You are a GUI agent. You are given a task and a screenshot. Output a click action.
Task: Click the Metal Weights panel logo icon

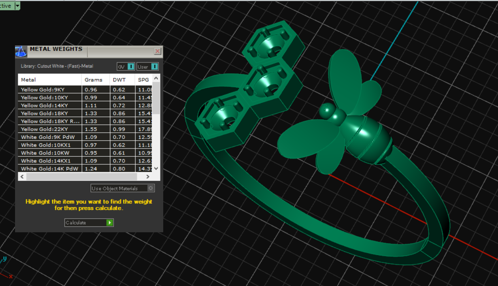21,51
